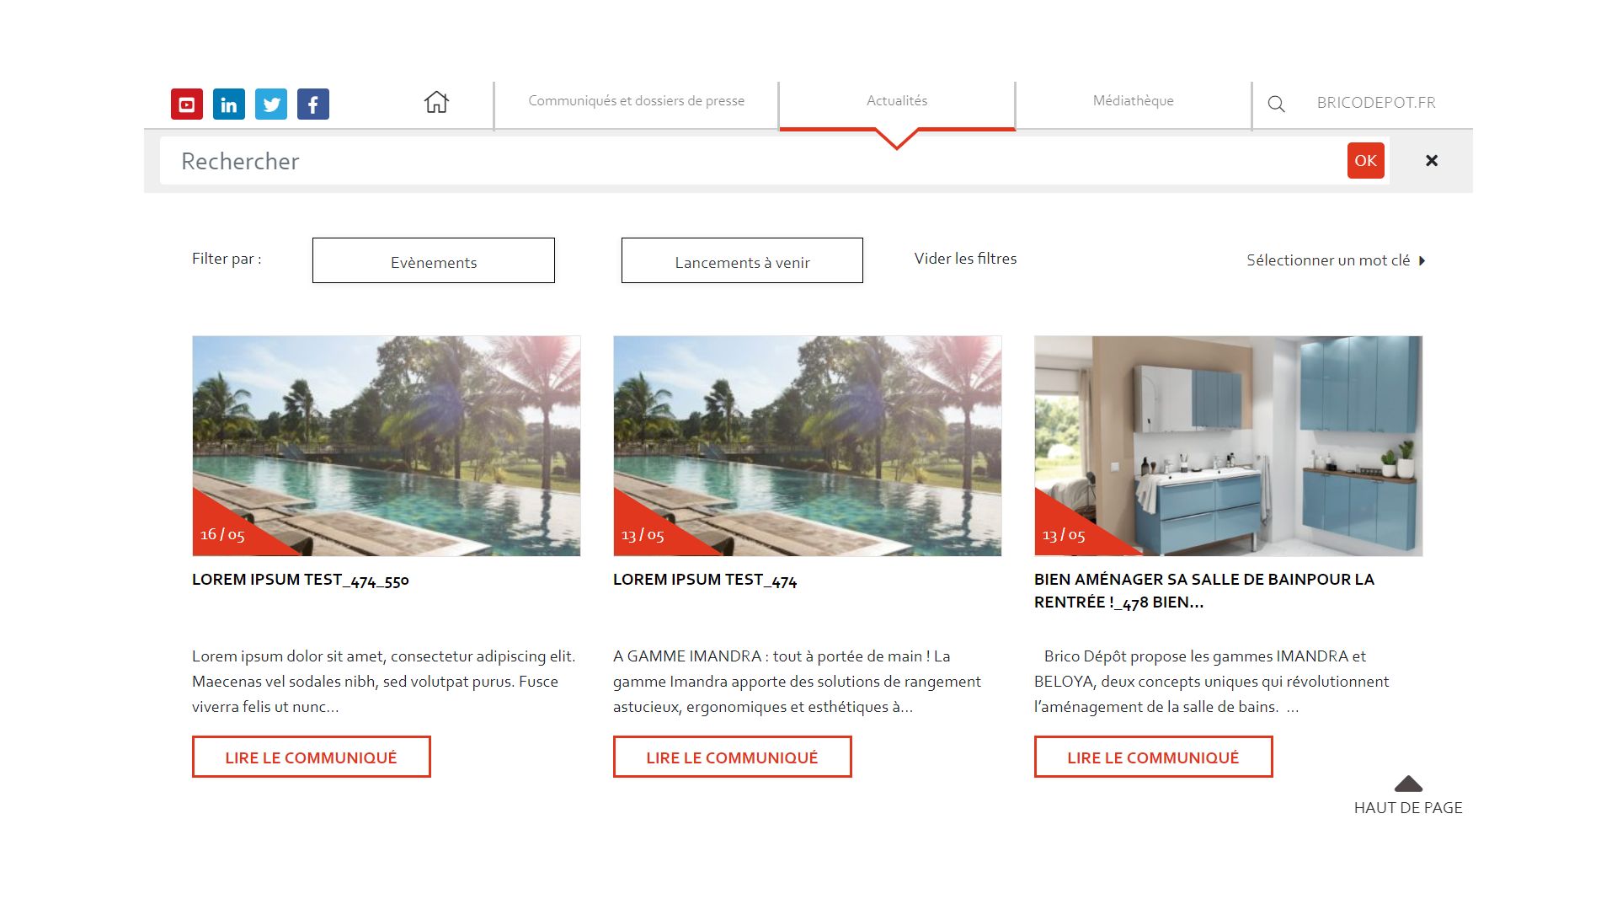The width and height of the screenshot is (1617, 910).
Task: Click the red OK search button
Action: 1366,160
